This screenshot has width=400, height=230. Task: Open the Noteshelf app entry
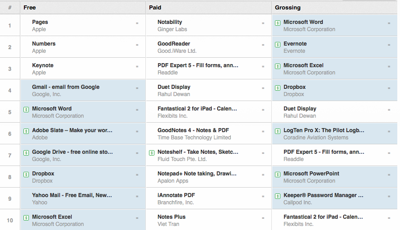point(198,152)
